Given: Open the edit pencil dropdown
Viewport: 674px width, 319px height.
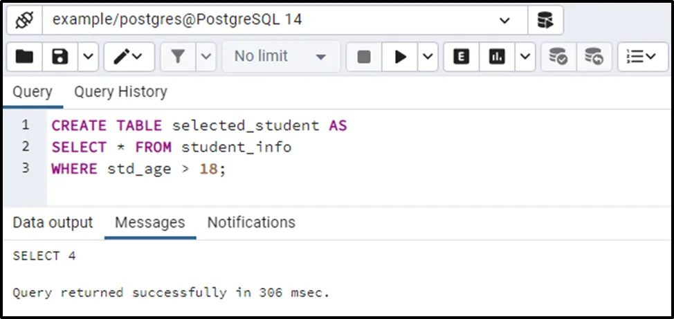Looking at the screenshot, I should [129, 57].
